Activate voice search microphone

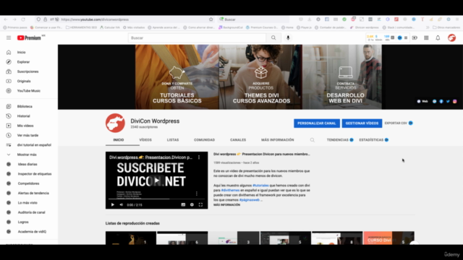point(288,38)
